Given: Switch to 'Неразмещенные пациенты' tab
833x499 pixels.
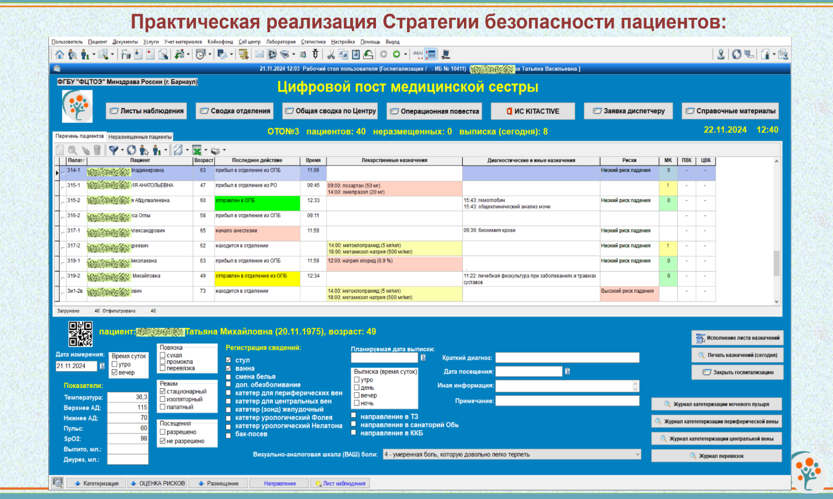Looking at the screenshot, I should (x=140, y=137).
